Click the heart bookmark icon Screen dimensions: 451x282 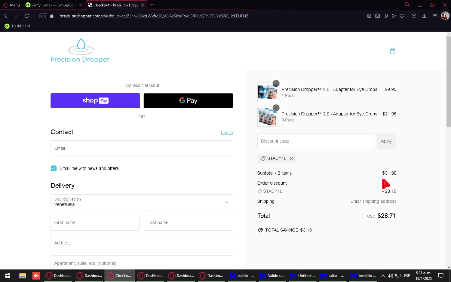[402, 16]
